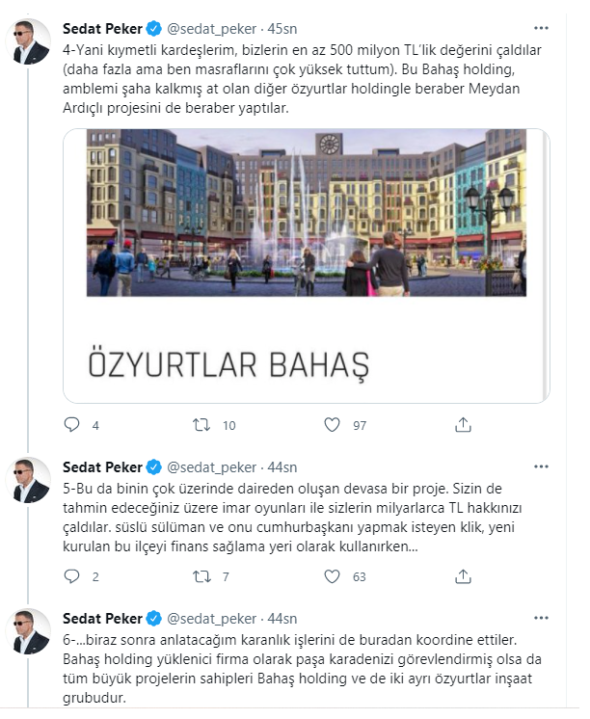This screenshot has height=719, width=590.
Task: Open the 45sn timestamp link
Action: tap(282, 28)
